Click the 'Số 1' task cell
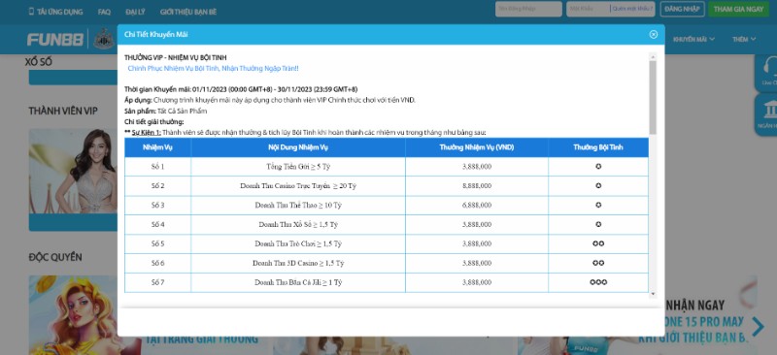777x355 pixels. (157, 167)
